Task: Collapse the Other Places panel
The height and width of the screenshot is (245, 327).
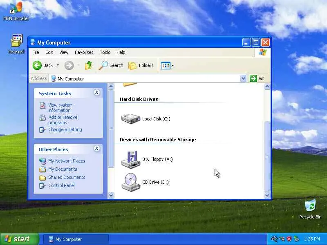Action: (96, 149)
